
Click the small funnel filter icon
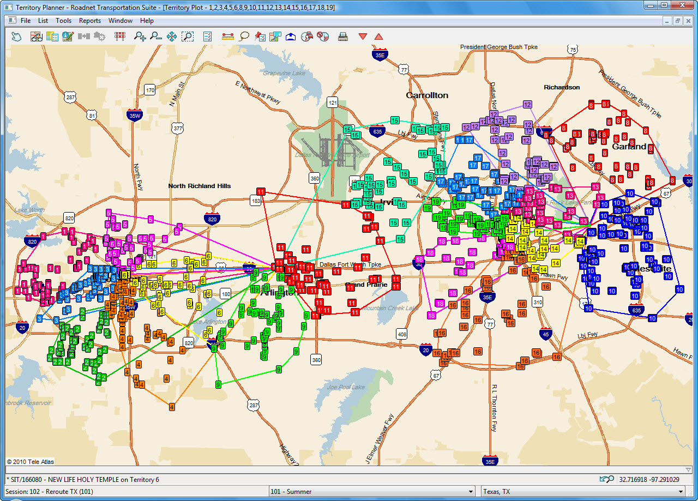[688, 469]
